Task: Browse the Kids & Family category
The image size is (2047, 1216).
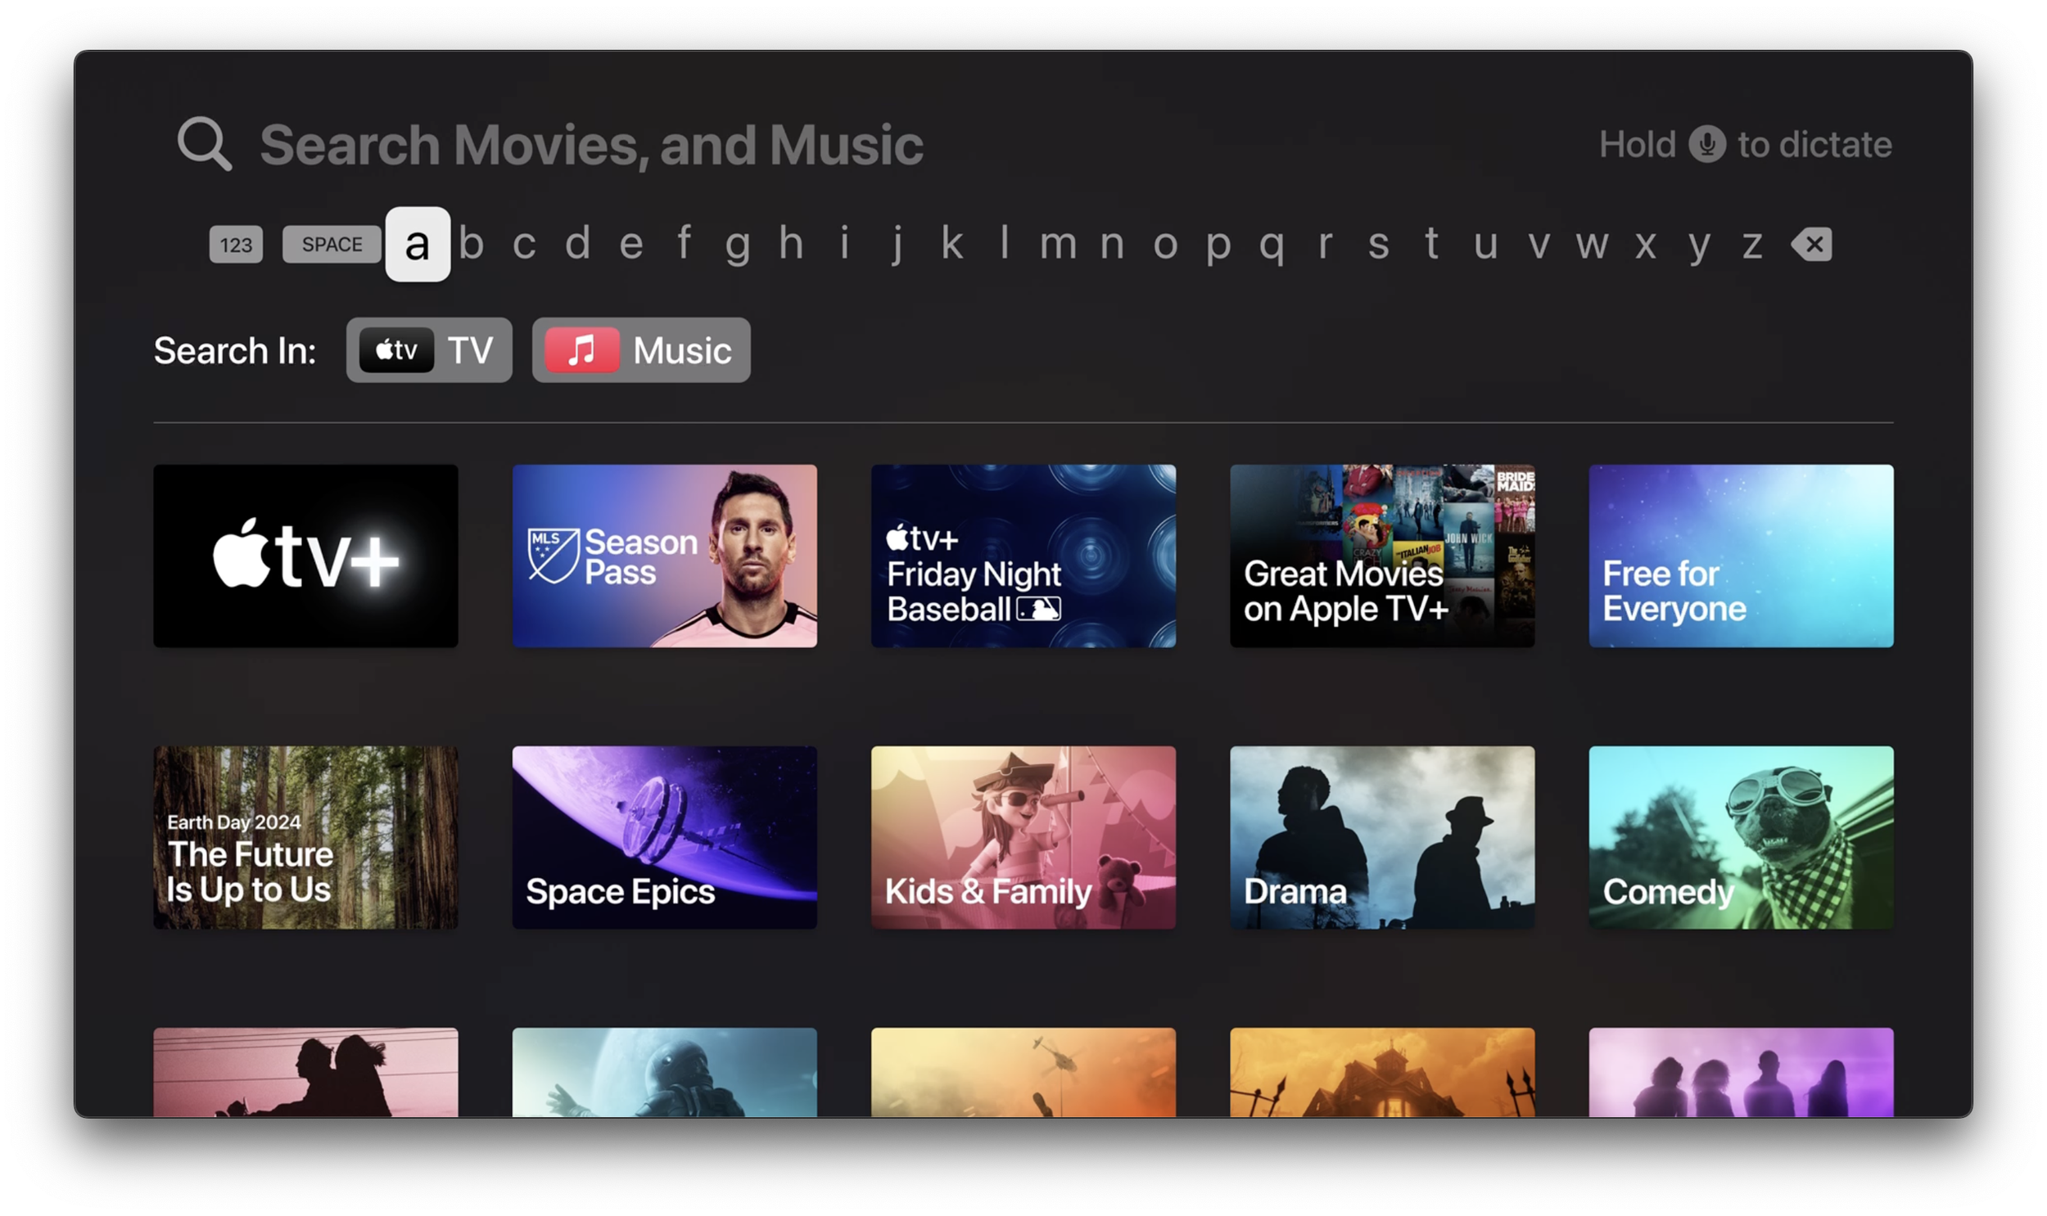Action: (1023, 837)
